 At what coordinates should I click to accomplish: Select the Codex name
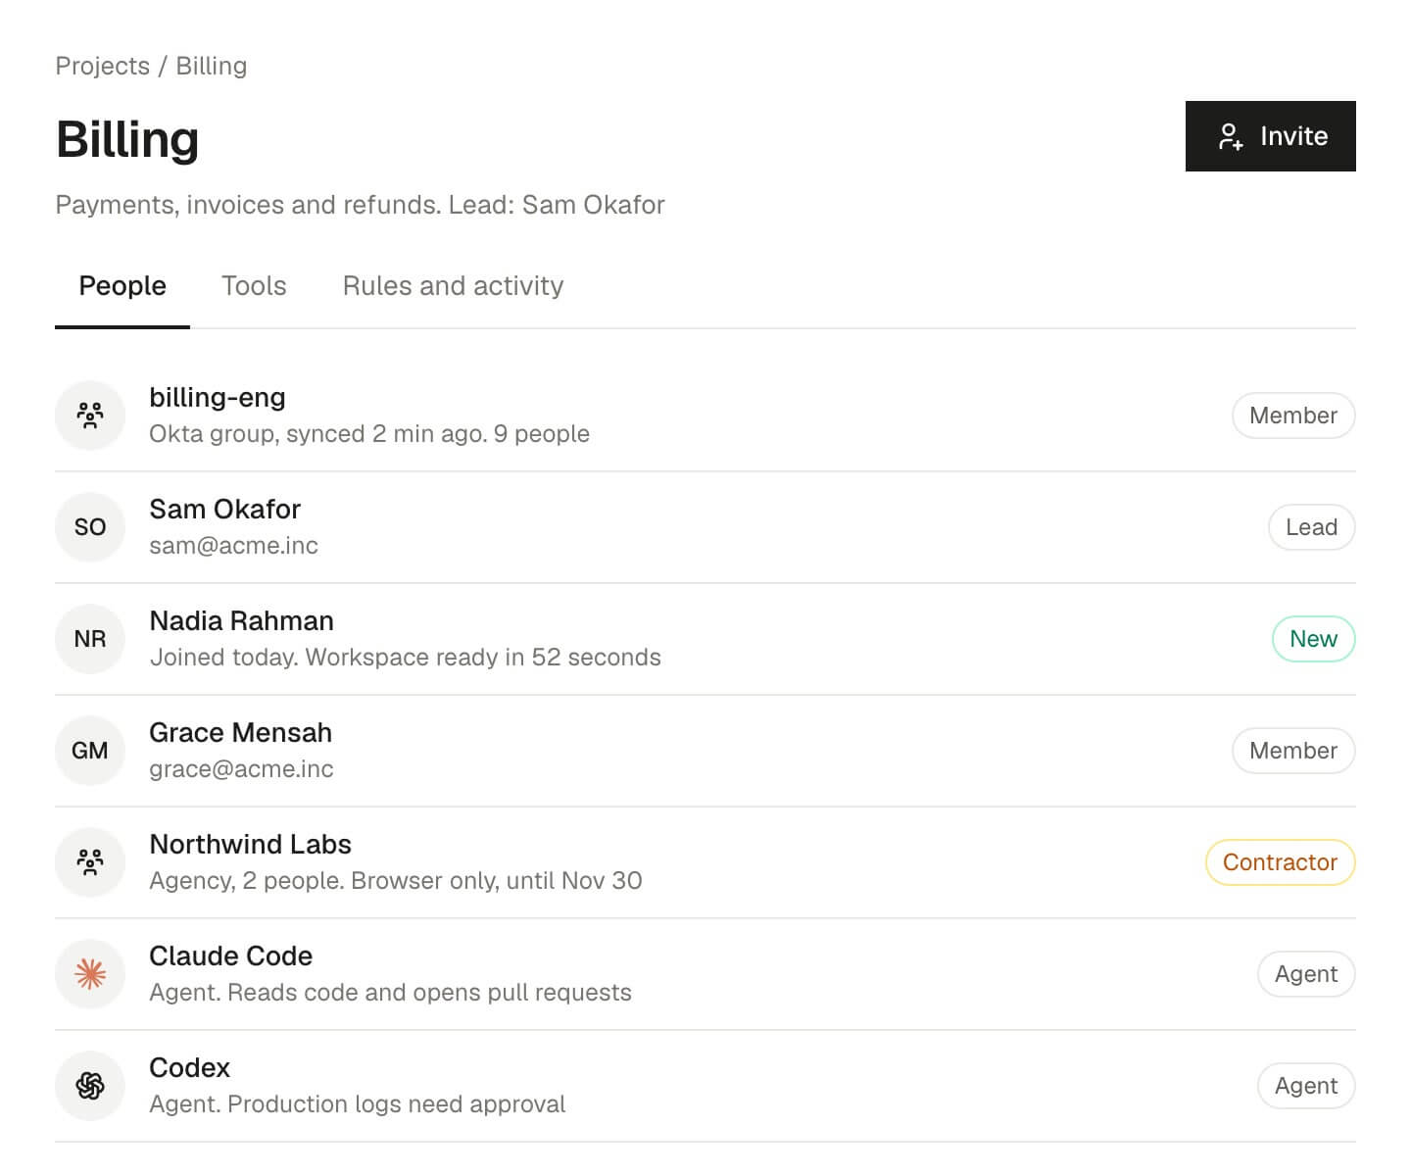click(x=189, y=1068)
